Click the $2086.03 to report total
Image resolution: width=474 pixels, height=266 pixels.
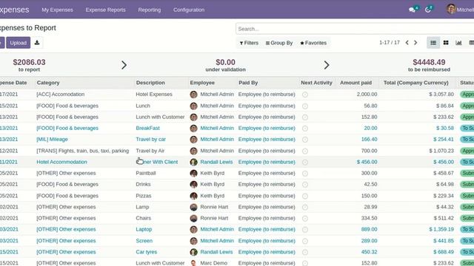point(29,65)
